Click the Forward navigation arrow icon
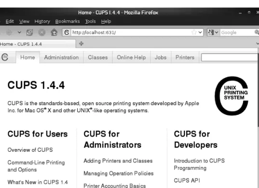259x188 pixels. [9, 32]
